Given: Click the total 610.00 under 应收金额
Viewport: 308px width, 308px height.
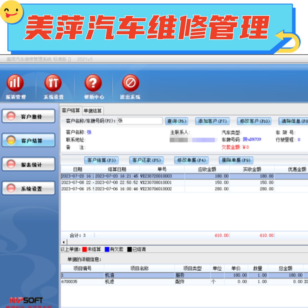Looking at the screenshot, I should coord(222,235).
